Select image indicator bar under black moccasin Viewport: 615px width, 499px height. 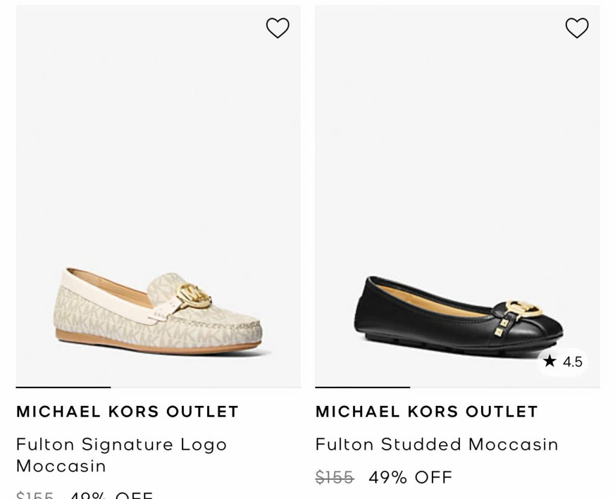(362, 387)
